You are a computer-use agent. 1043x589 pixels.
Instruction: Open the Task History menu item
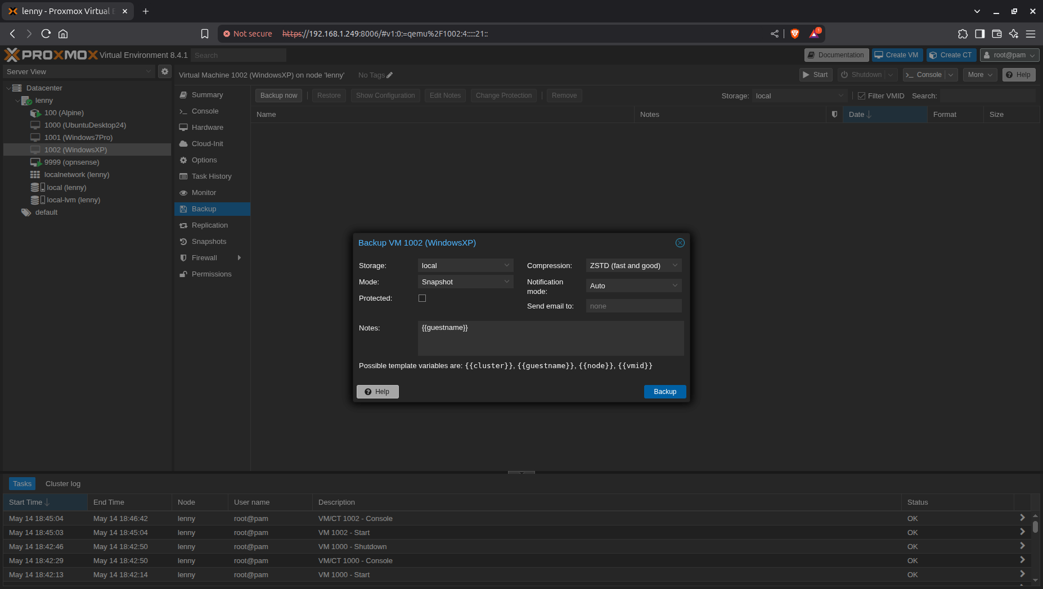point(213,176)
